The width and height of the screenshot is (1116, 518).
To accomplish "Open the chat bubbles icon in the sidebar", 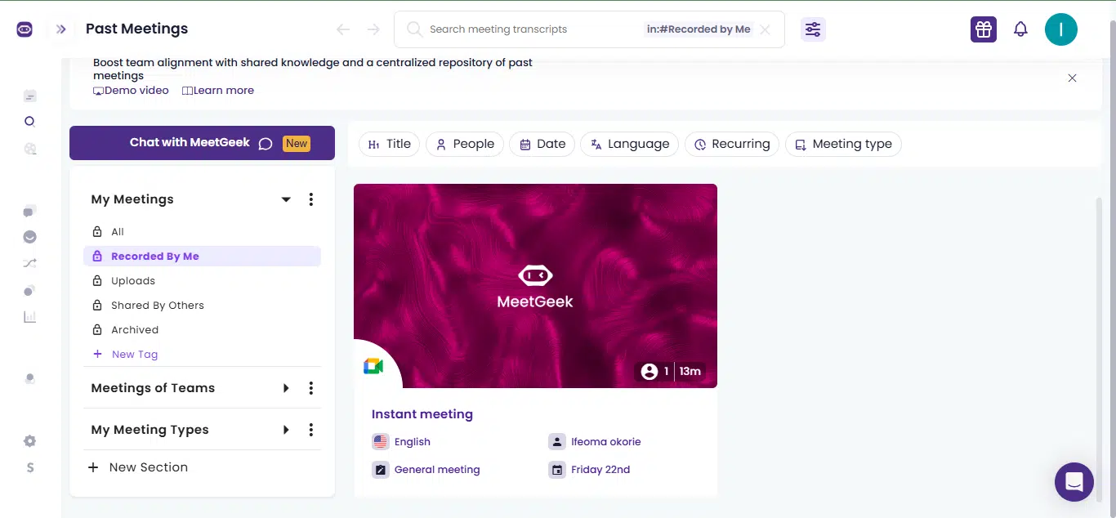I will coord(30,212).
